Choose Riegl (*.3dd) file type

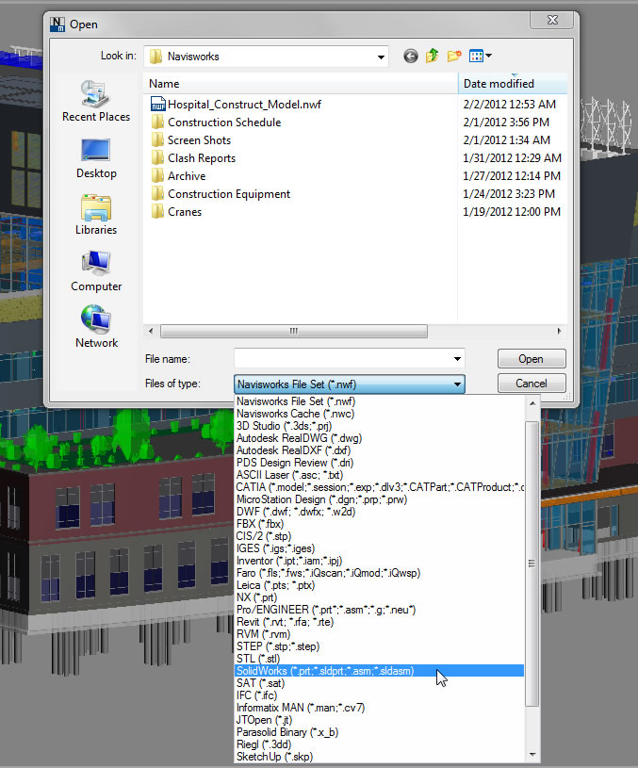[379, 744]
